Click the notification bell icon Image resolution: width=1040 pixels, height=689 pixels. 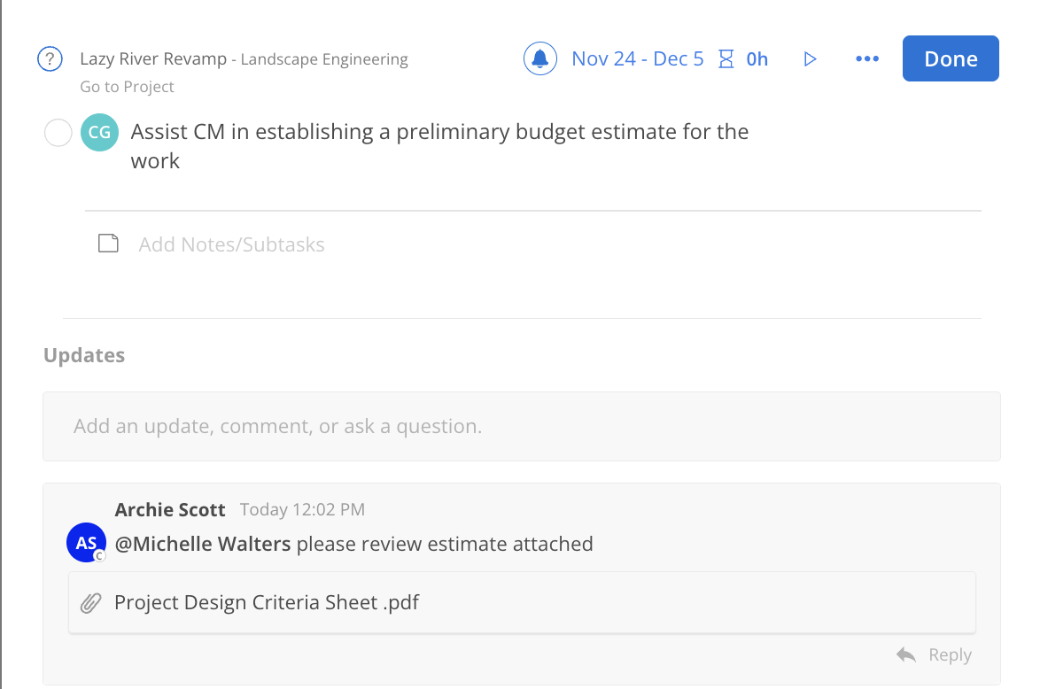tap(539, 59)
